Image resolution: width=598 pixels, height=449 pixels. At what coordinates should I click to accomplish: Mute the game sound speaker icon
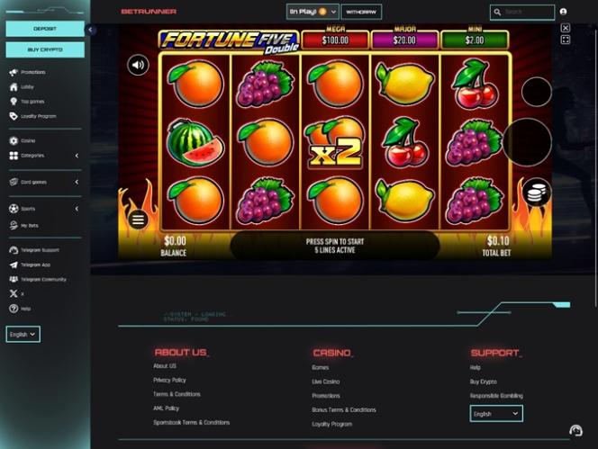pos(138,65)
